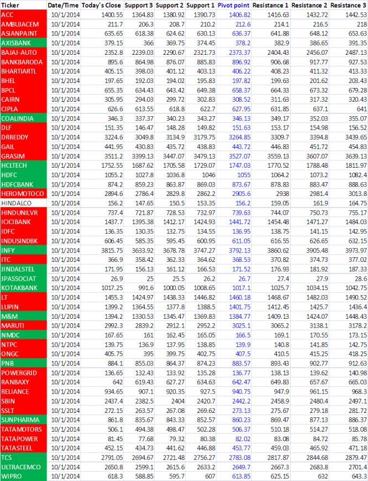Select the Pivot point column header
The height and width of the screenshot is (481, 368).
click(234, 5)
